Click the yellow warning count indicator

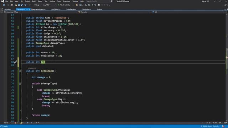pos(22,123)
